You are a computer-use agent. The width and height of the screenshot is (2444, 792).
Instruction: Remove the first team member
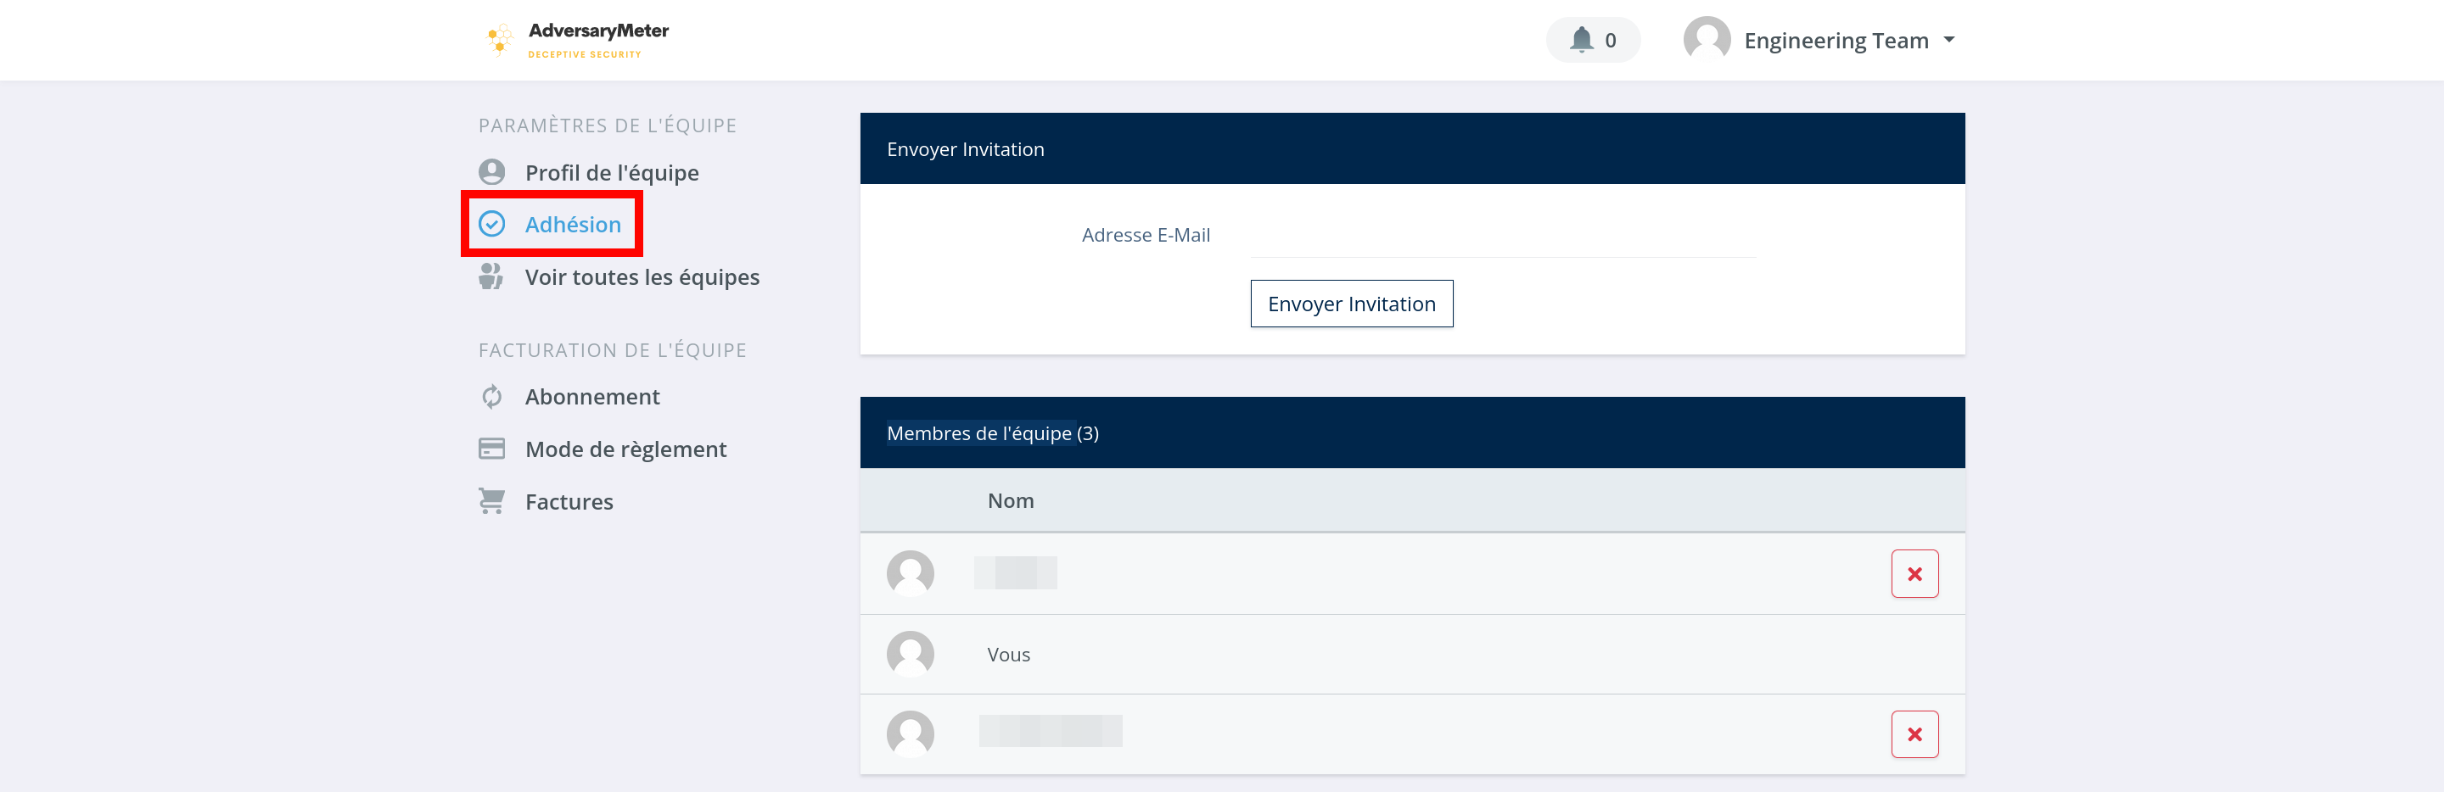[1914, 574]
